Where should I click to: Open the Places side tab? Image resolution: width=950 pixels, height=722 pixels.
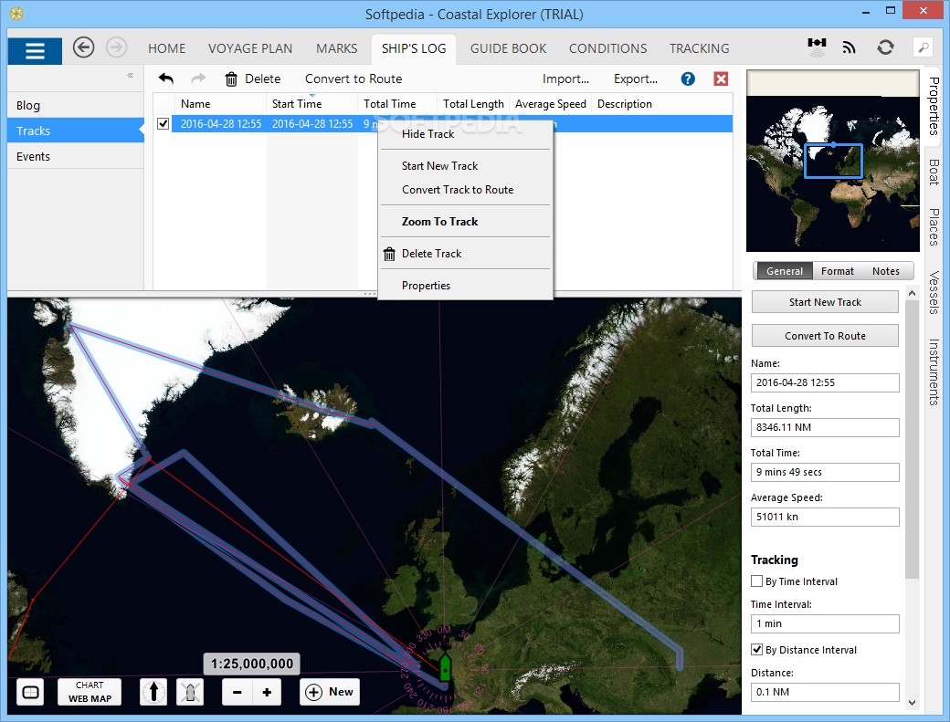933,227
